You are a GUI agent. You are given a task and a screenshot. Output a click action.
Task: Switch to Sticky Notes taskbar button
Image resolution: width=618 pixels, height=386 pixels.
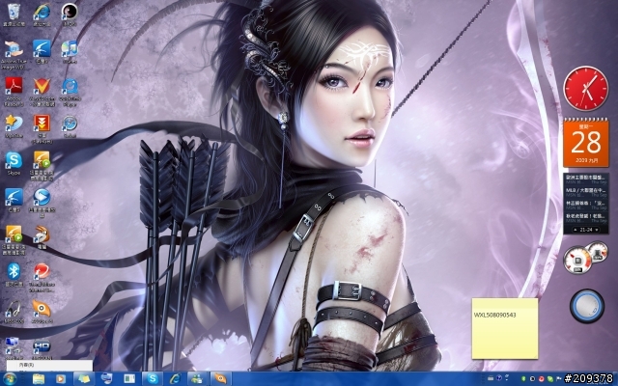(x=84, y=379)
